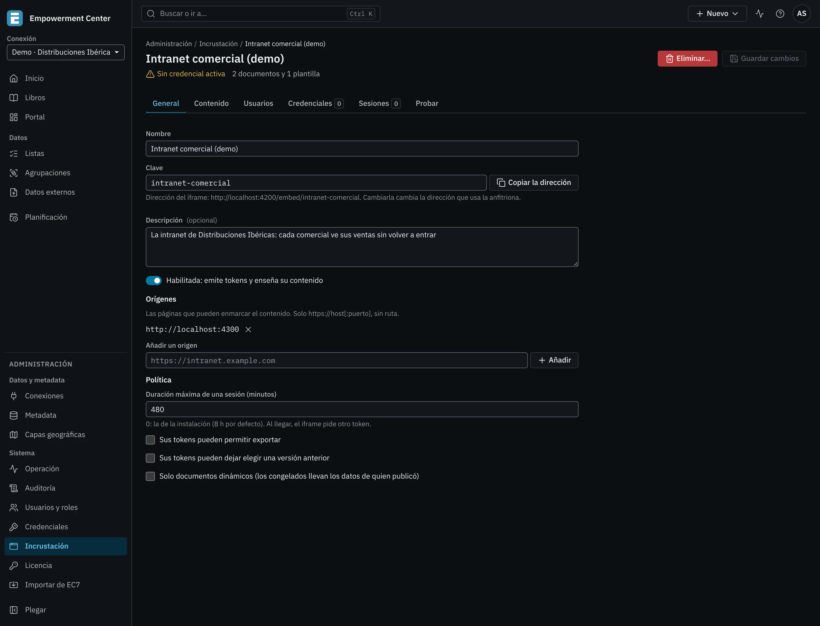820x626 pixels.
Task: Open Datos externos
Action: [x=66, y=192]
